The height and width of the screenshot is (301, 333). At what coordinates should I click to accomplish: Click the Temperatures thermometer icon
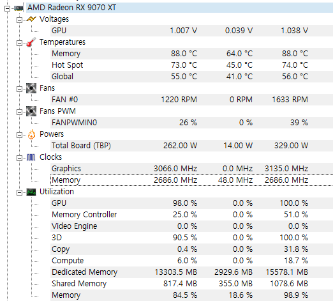(x=31, y=42)
